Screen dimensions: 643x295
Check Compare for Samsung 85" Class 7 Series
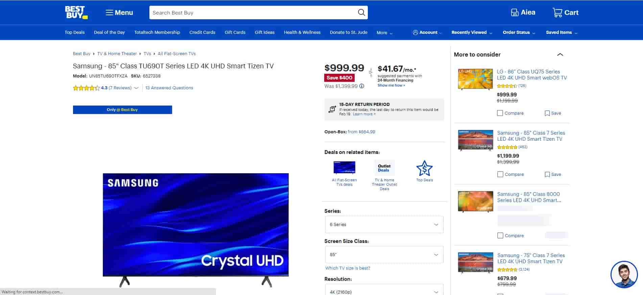pyautogui.click(x=500, y=174)
